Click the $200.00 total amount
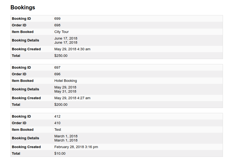232x161 pixels. [x=61, y=105]
